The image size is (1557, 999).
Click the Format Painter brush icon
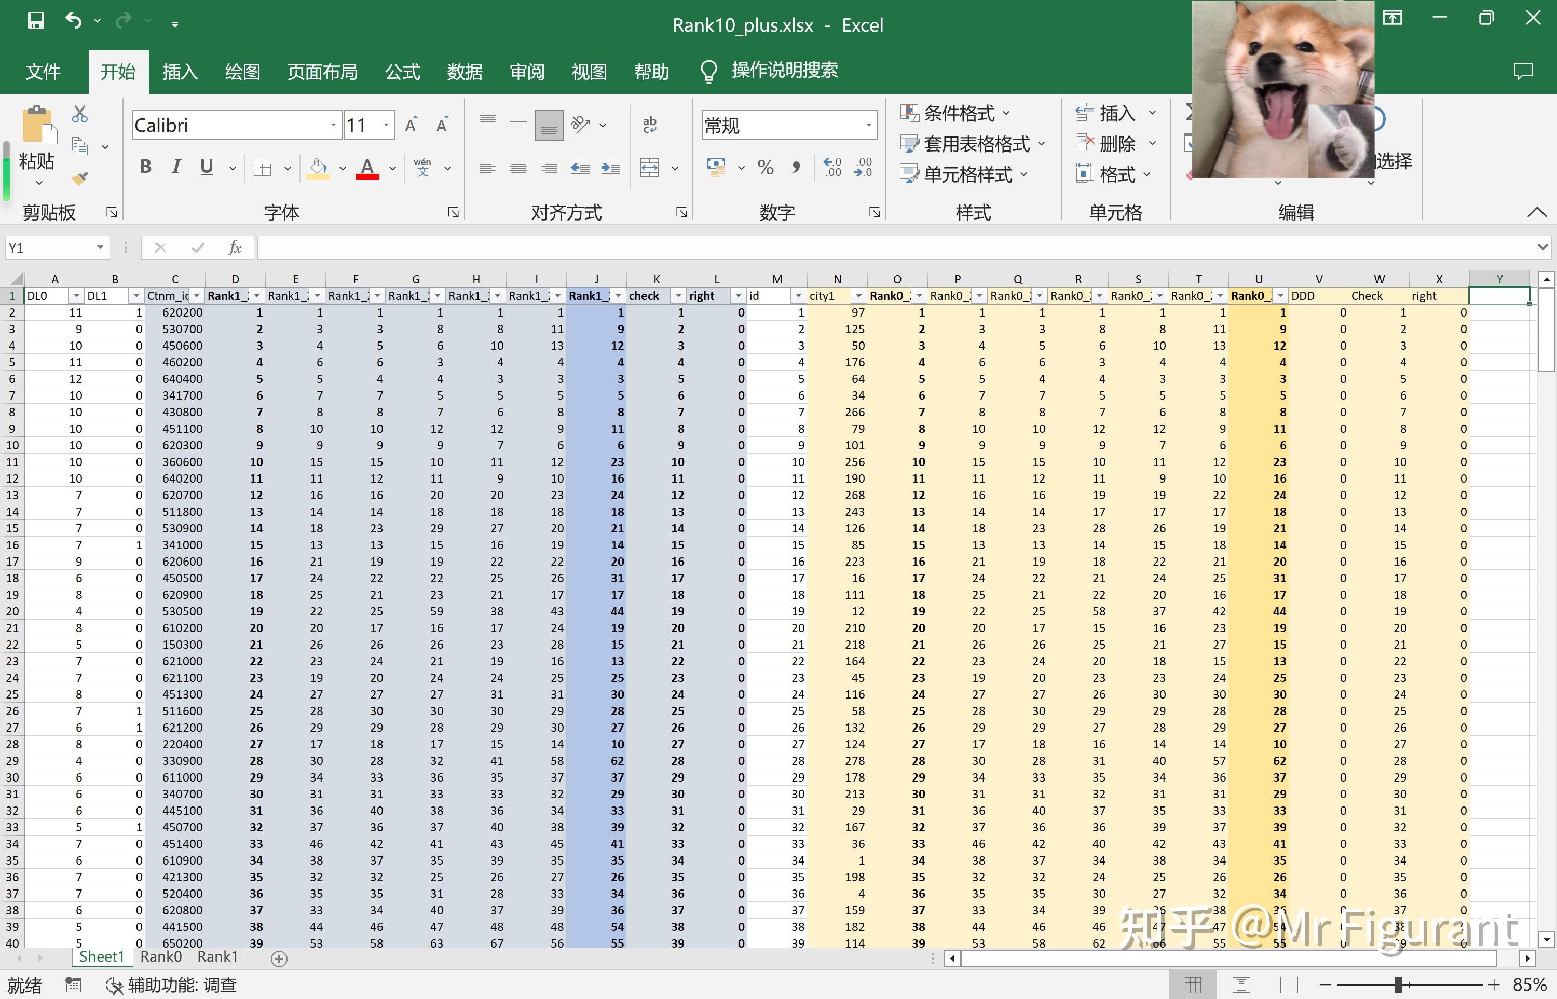(80, 179)
